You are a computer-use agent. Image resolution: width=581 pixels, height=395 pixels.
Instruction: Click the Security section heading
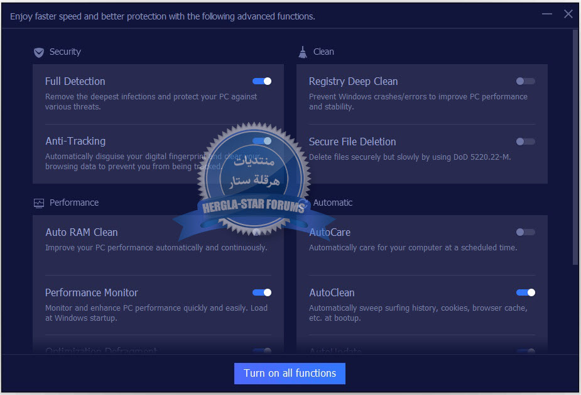point(65,52)
